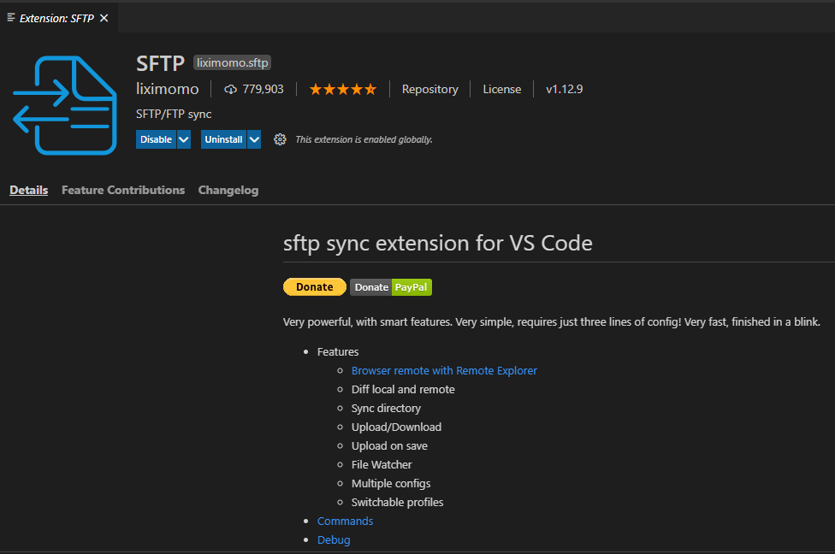Click the 'Diff local and remote' item
Image resolution: width=835 pixels, height=554 pixels.
click(x=403, y=390)
